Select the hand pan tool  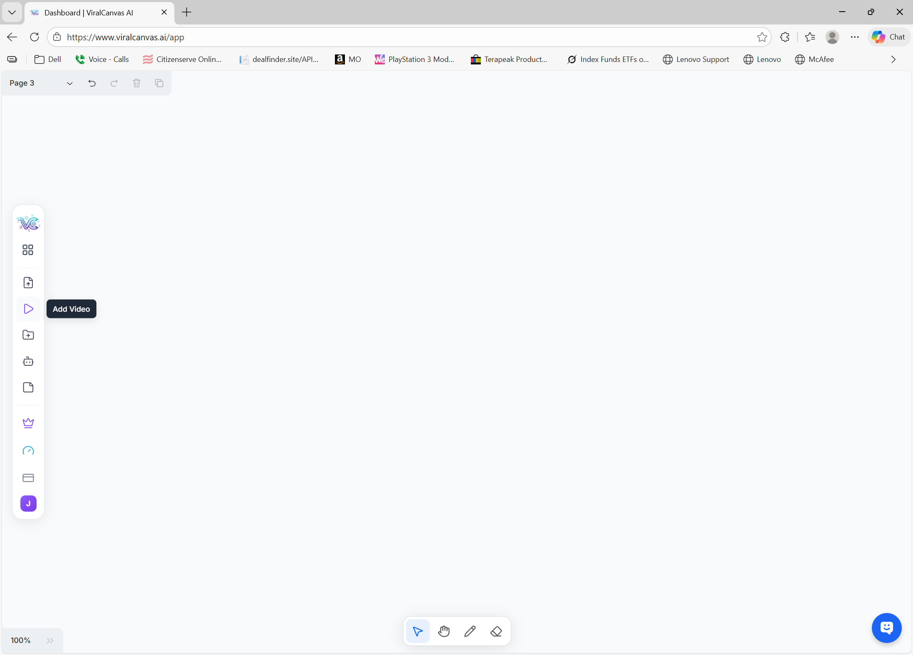[444, 631]
